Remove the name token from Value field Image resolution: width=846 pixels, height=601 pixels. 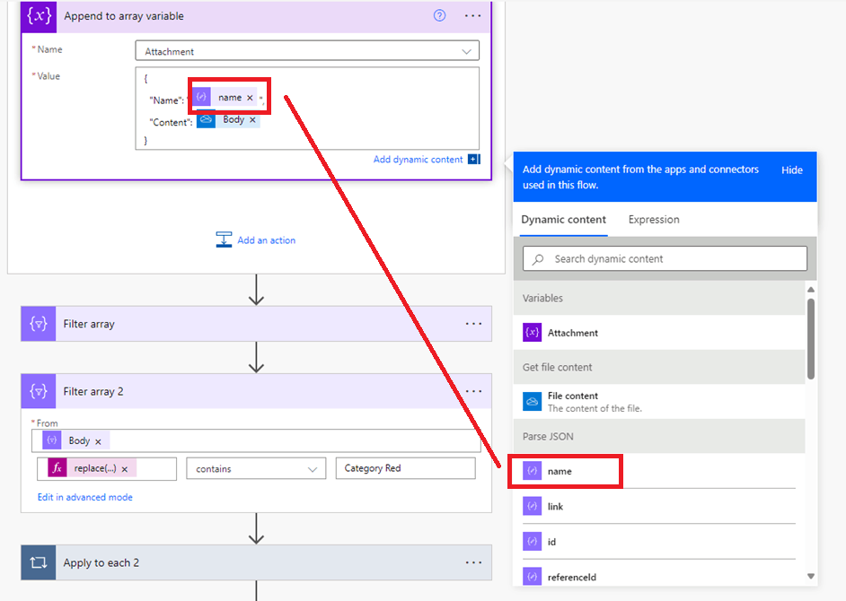pos(250,98)
